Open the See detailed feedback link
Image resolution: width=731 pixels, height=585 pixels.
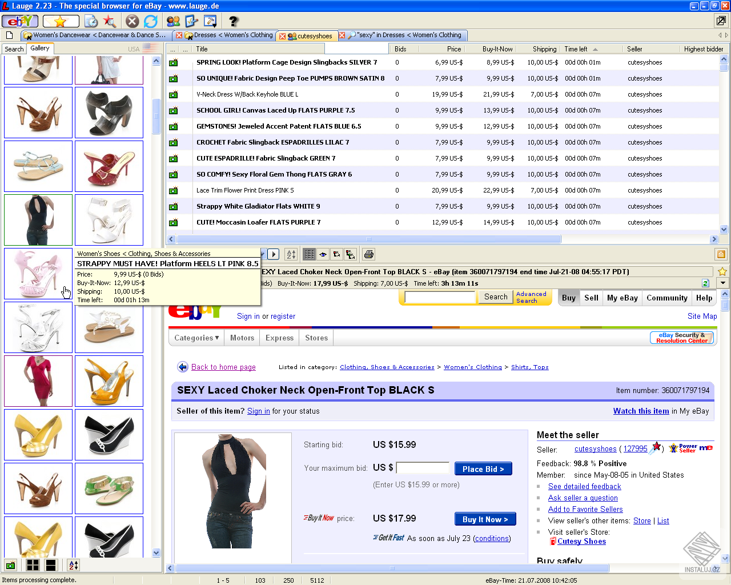pos(584,486)
